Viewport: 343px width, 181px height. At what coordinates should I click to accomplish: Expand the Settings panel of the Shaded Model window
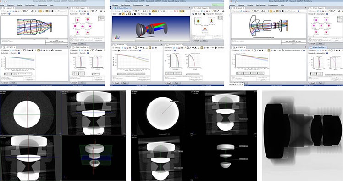(116, 11)
